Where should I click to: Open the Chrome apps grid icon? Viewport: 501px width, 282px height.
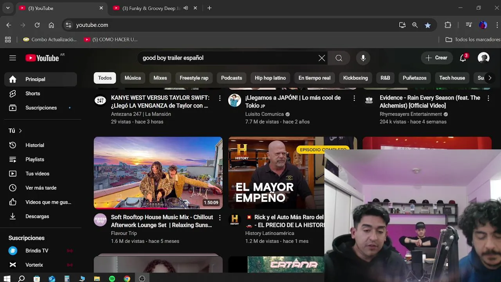pyautogui.click(x=8, y=40)
